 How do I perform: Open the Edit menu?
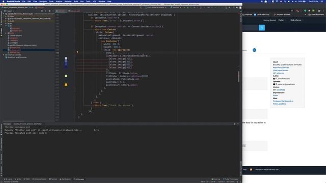(x=29, y=1)
